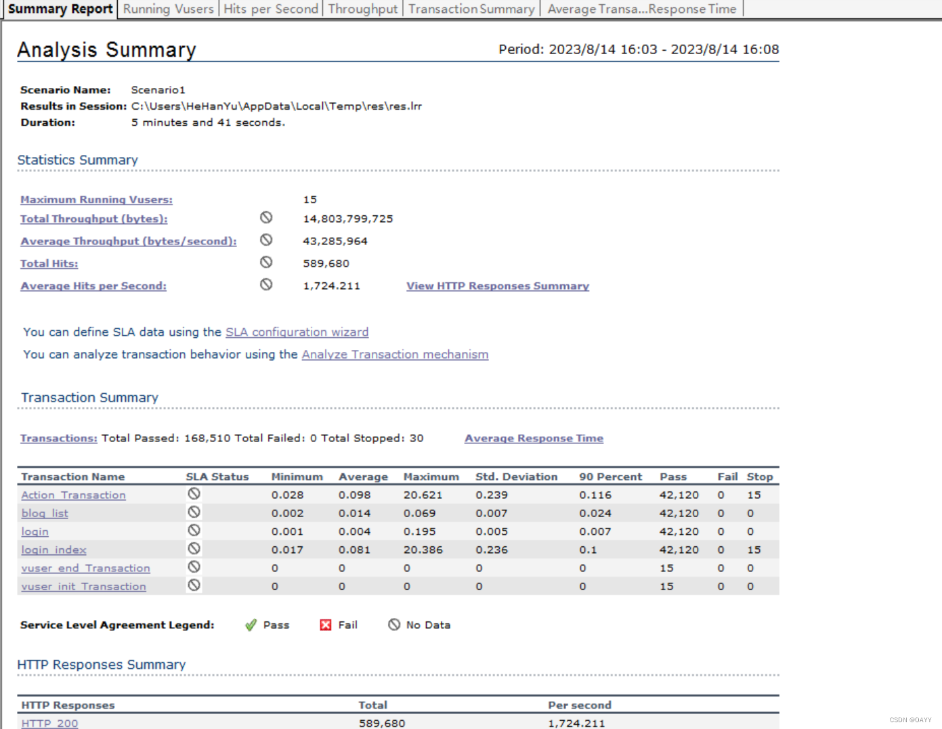Viewport: 942px width, 729px height.
Task: Switch to Hits per Second tab
Action: click(271, 9)
